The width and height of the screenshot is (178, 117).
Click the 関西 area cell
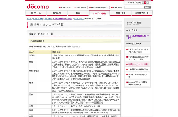point(40,99)
